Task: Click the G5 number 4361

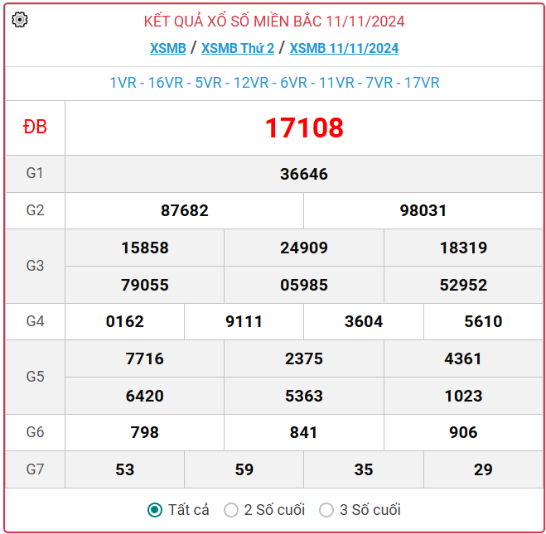Action: pyautogui.click(x=463, y=358)
